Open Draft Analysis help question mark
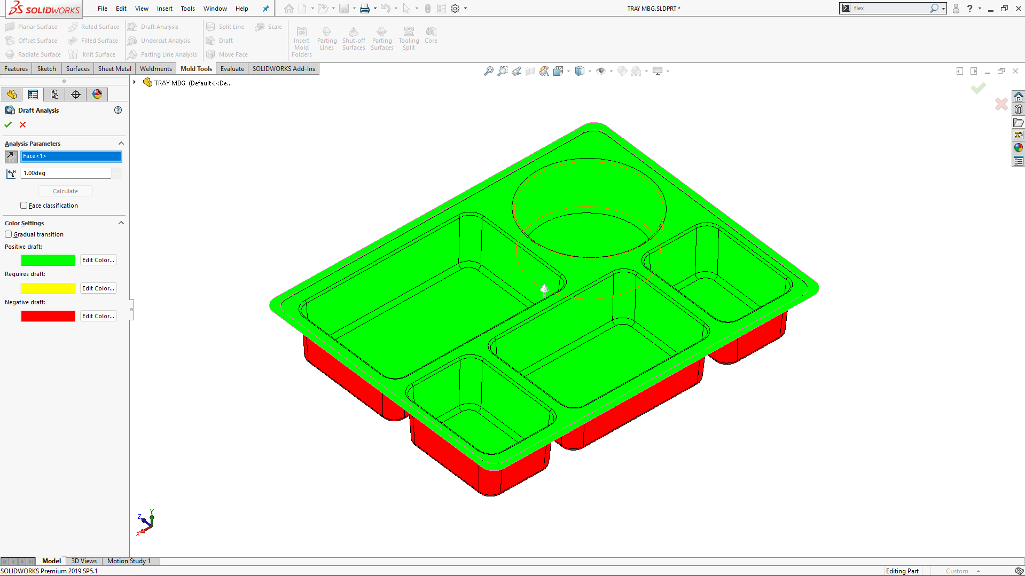This screenshot has height=576, width=1025. pyautogui.click(x=118, y=110)
